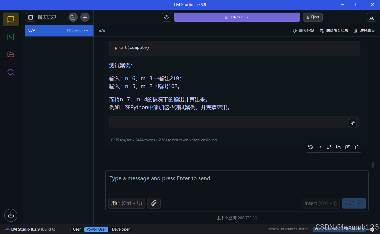Copy the assistant message
This screenshot has height=234, width=380.
[x=338, y=147]
